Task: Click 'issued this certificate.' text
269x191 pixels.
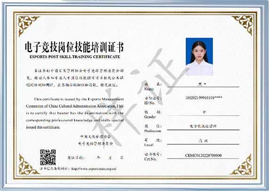Action: tap(43, 127)
